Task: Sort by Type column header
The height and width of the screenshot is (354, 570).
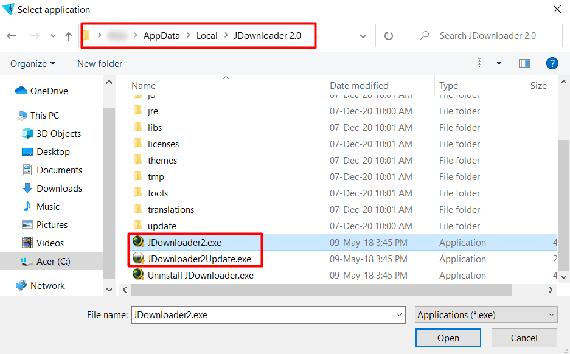Action: tap(448, 85)
